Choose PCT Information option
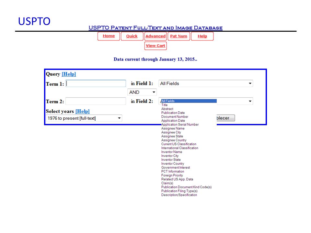Viewport: 311px width, 233px height. (173, 172)
